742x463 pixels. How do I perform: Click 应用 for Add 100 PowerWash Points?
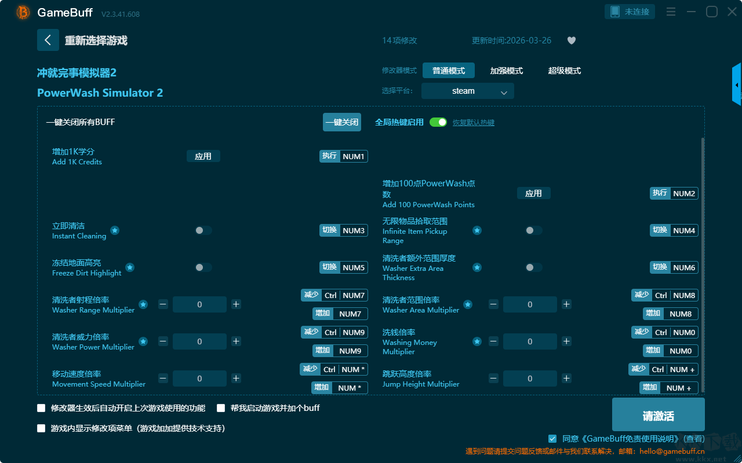tap(534, 193)
